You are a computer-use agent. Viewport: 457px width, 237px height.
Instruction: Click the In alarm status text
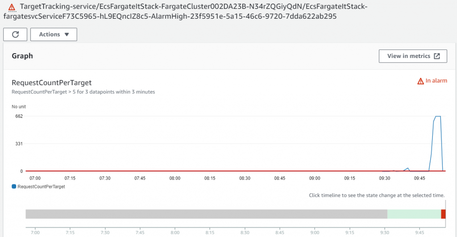(x=436, y=81)
